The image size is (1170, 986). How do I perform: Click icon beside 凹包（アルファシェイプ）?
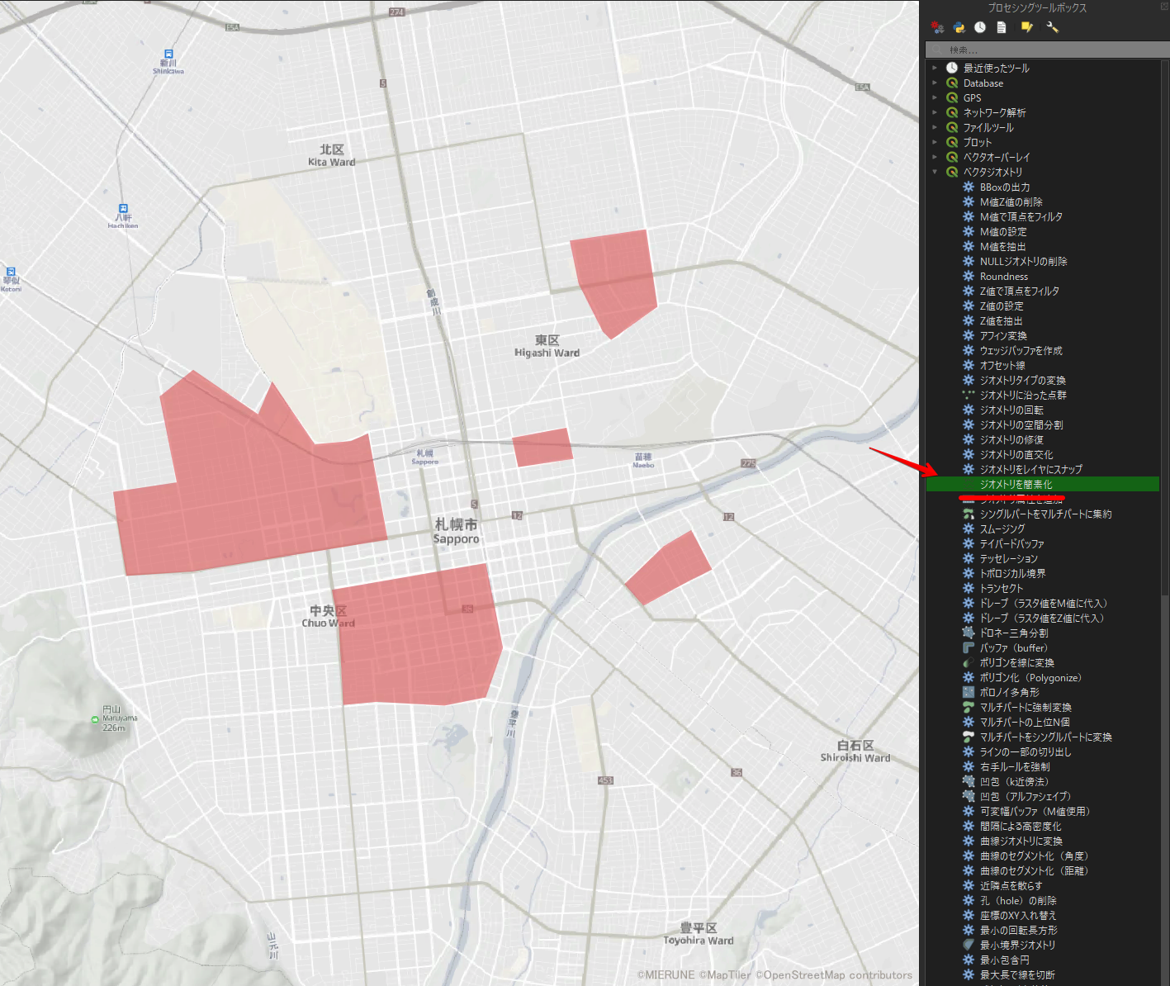point(969,796)
